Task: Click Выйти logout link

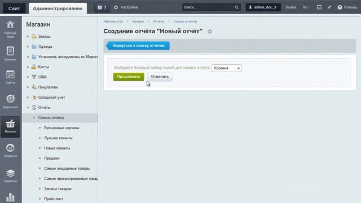Action: 291,7
